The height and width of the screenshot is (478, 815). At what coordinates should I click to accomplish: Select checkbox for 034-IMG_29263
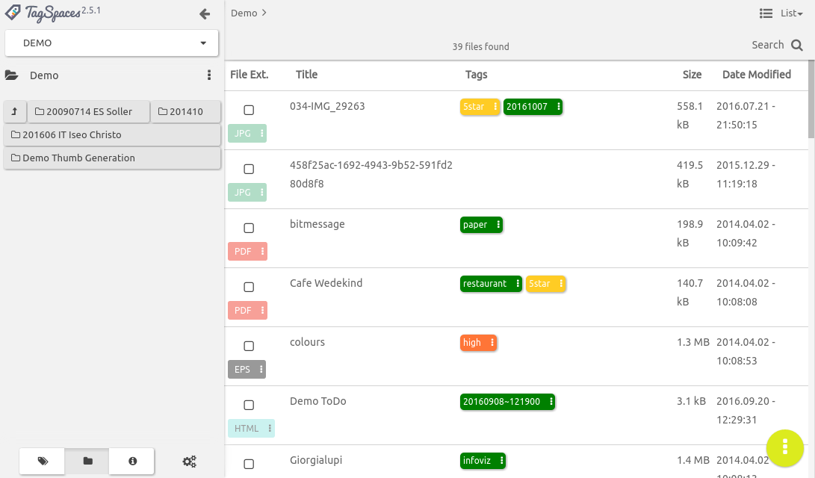(249, 110)
